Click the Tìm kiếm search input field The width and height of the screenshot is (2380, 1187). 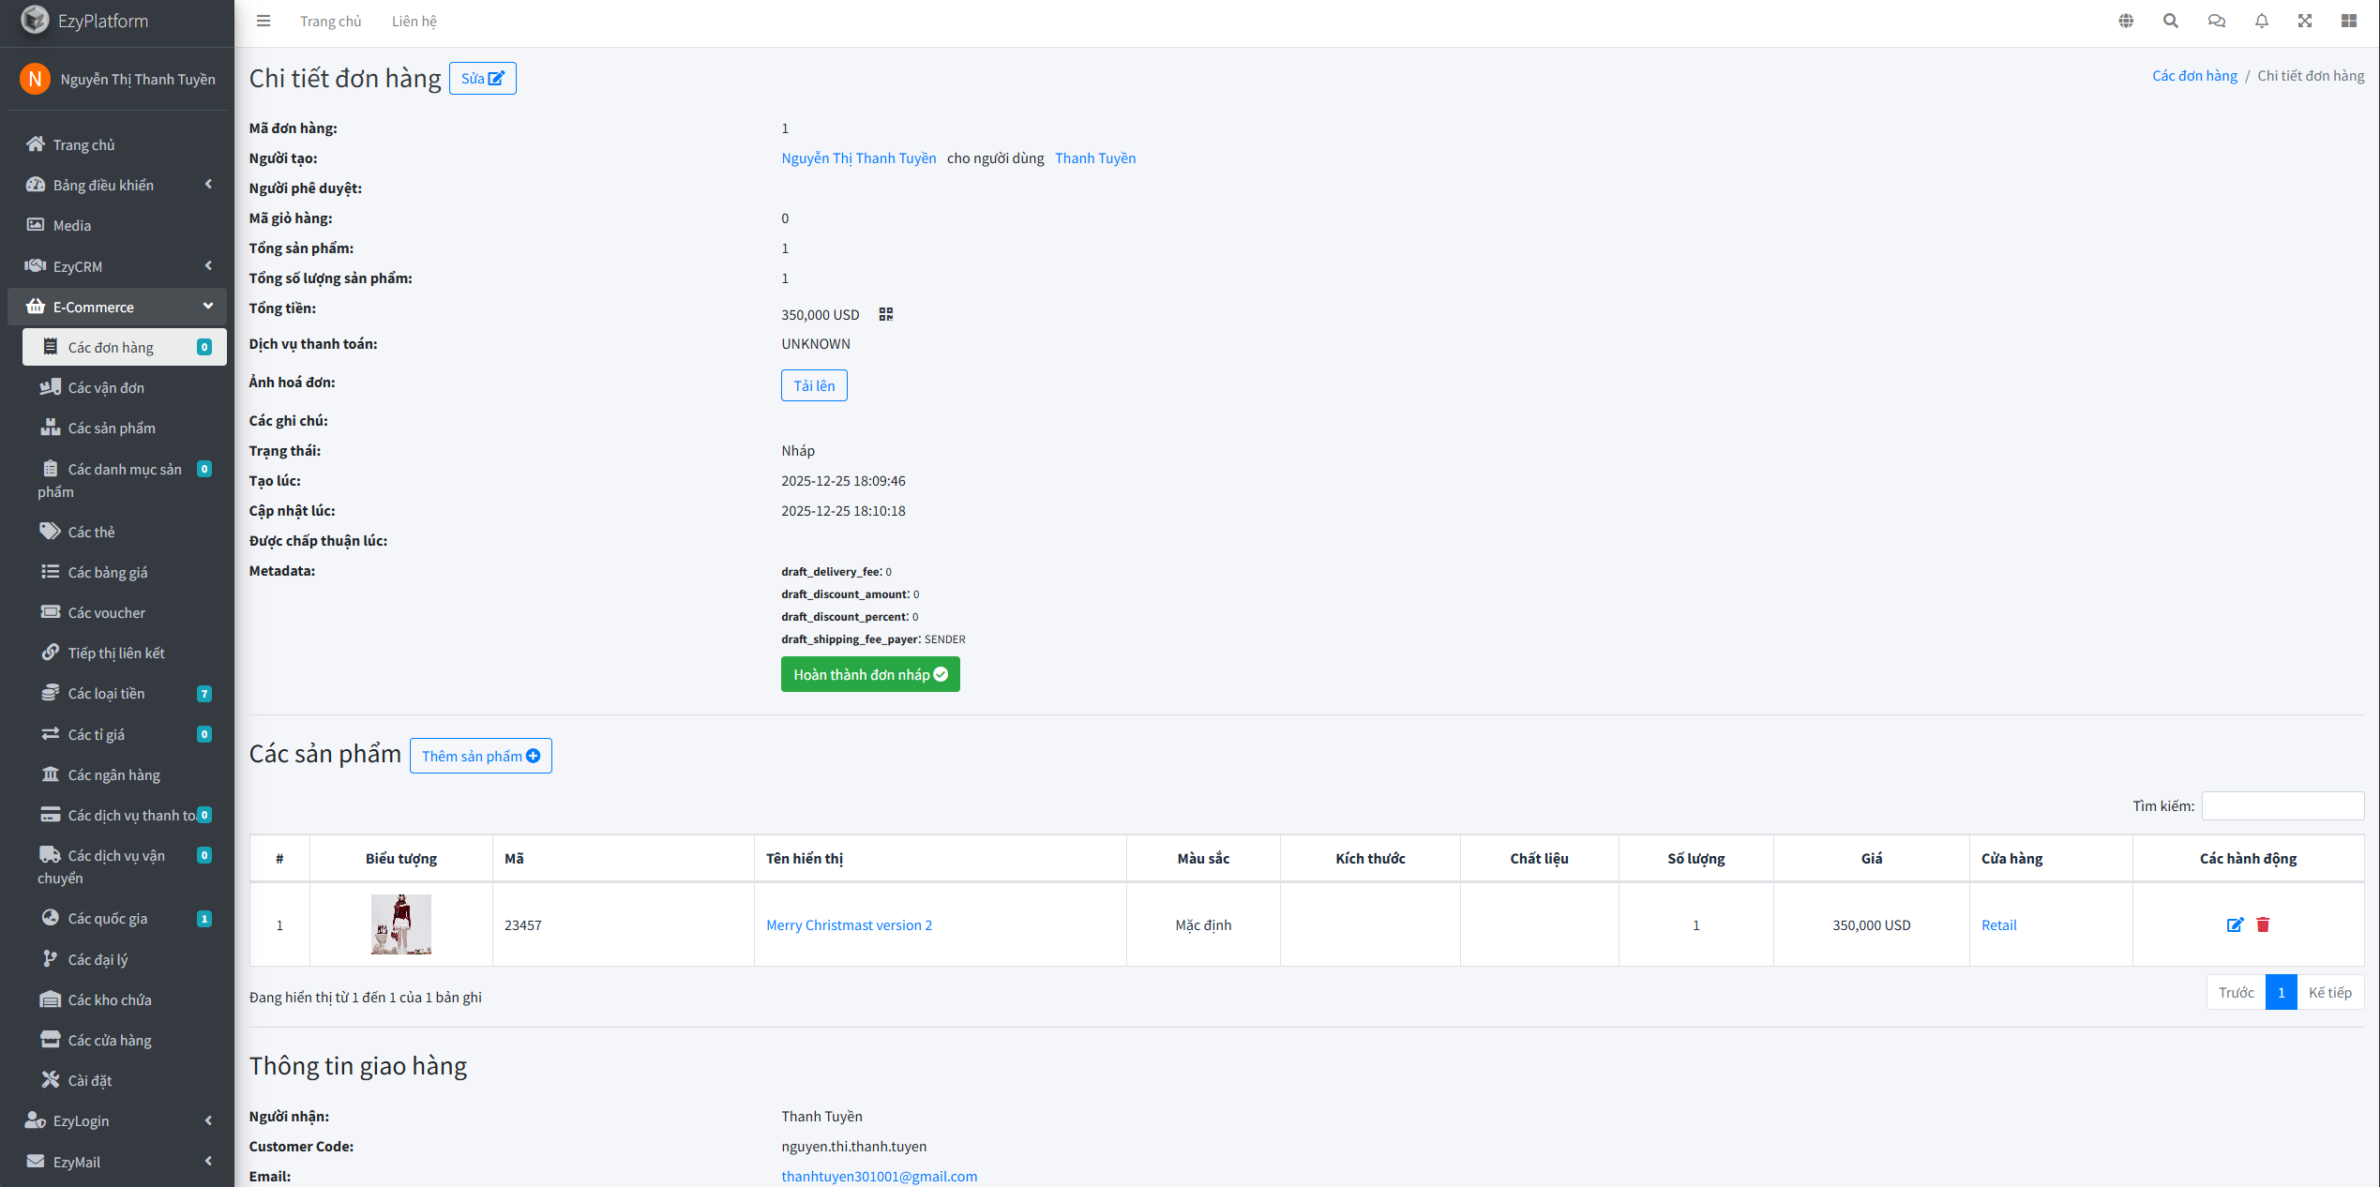click(2282, 805)
